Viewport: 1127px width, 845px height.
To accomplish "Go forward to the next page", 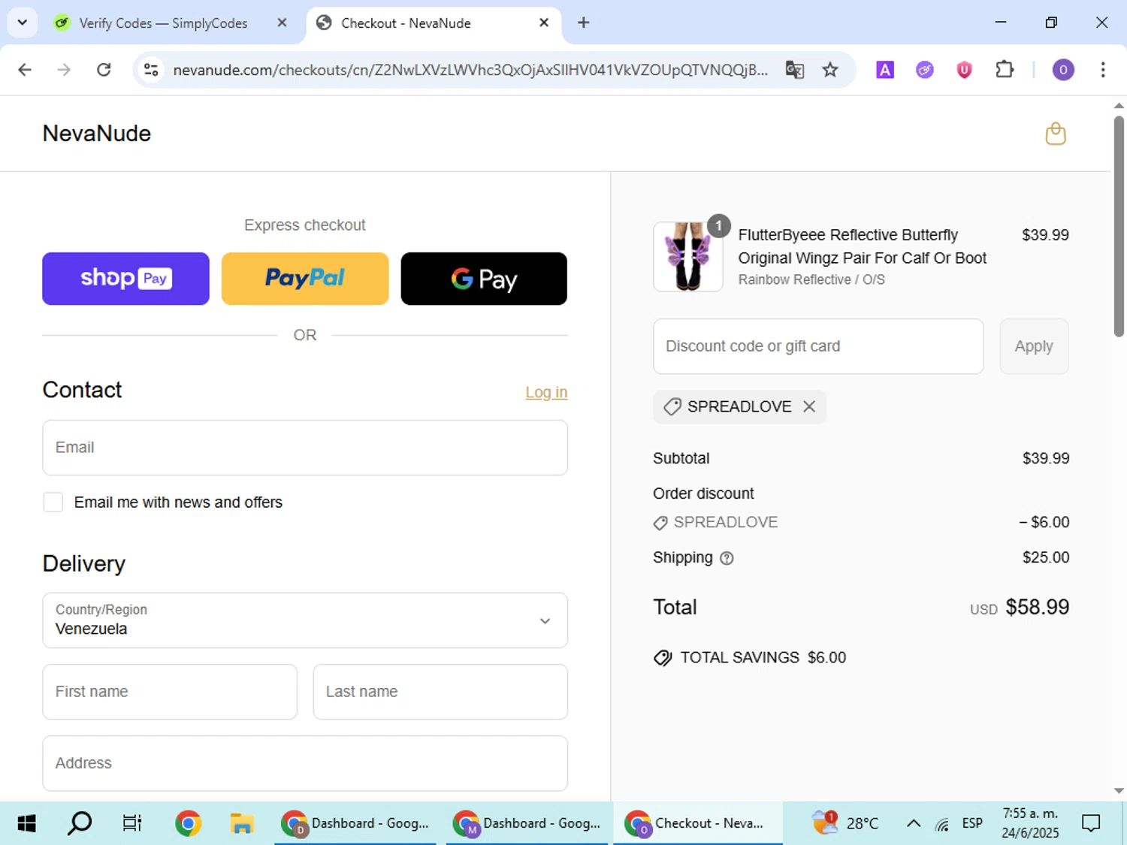I will tap(65, 70).
